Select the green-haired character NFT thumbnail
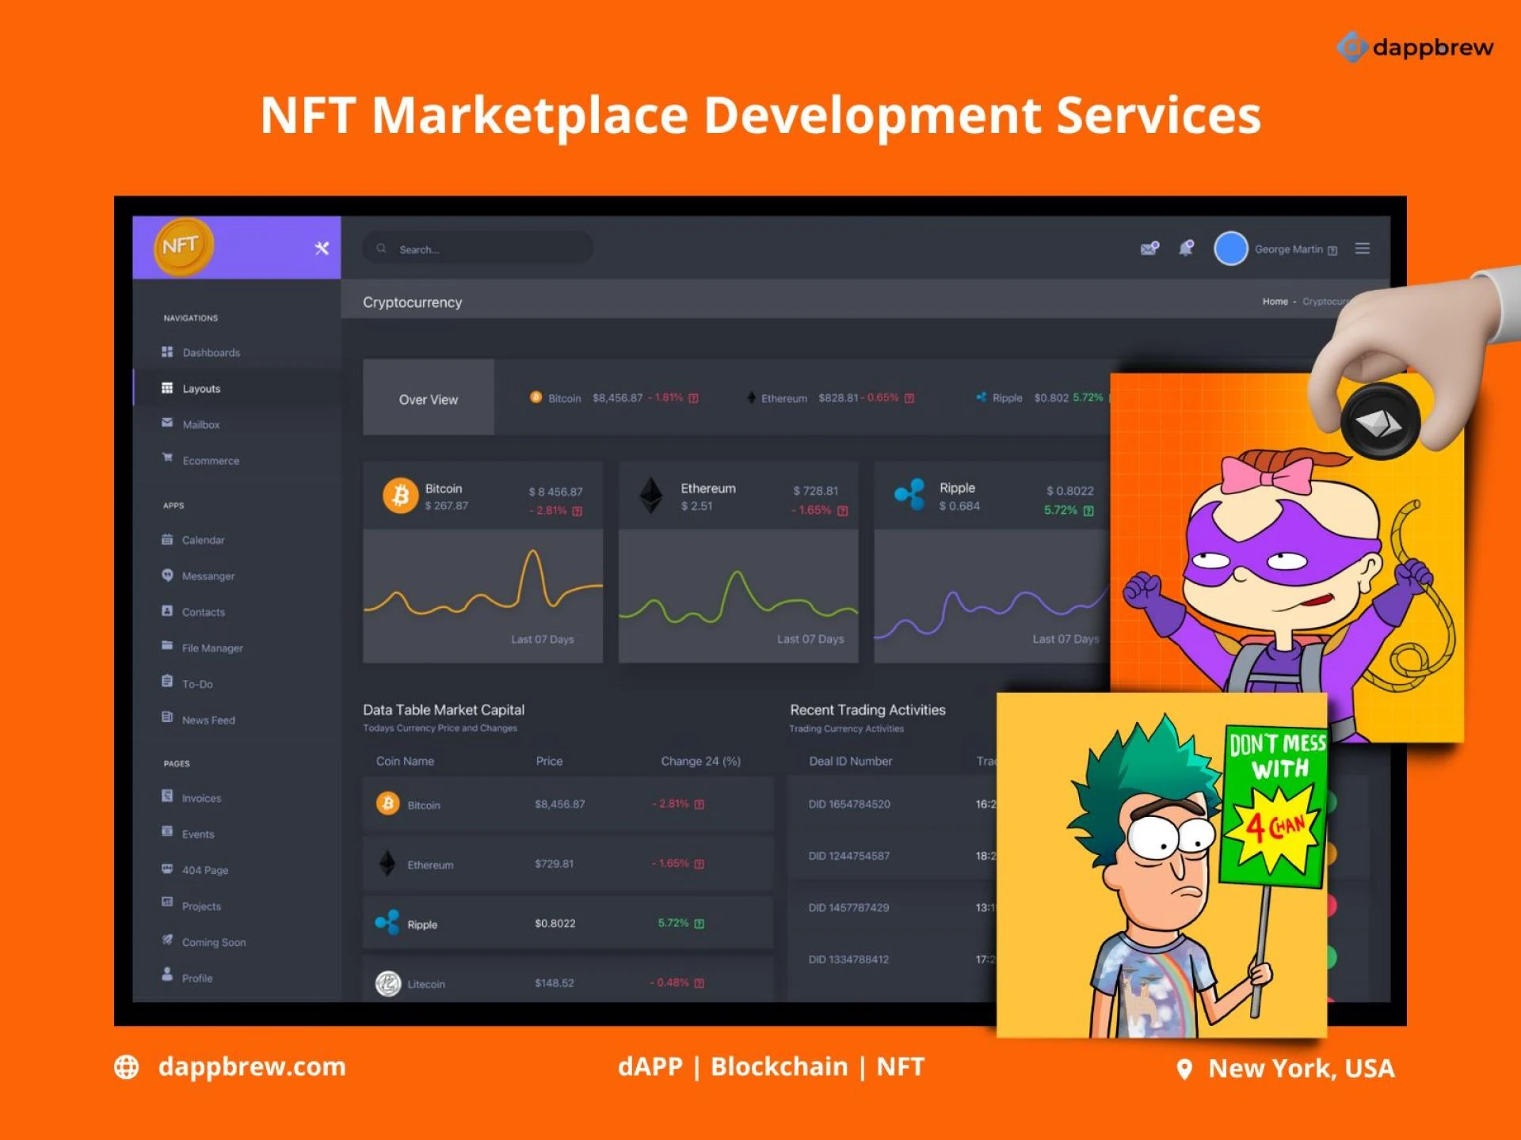This screenshot has height=1140, width=1521. coord(1161,864)
